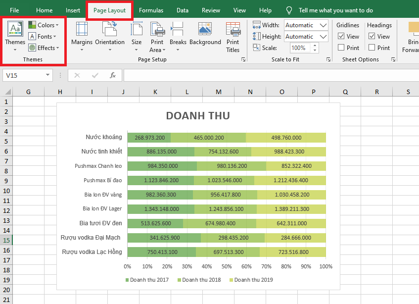Expand the Width dropdown

[324, 25]
